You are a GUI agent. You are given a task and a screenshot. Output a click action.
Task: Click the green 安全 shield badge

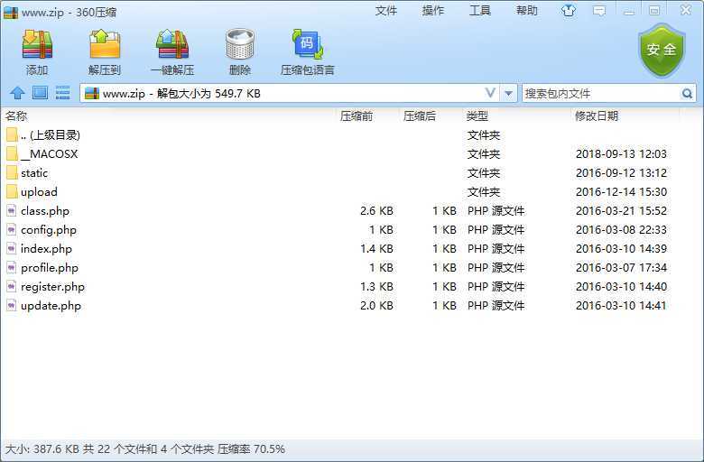coord(662,50)
